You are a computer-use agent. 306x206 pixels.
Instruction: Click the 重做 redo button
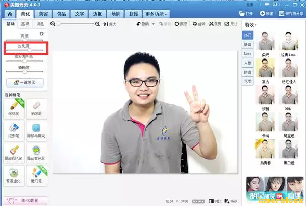pyautogui.click(x=165, y=24)
